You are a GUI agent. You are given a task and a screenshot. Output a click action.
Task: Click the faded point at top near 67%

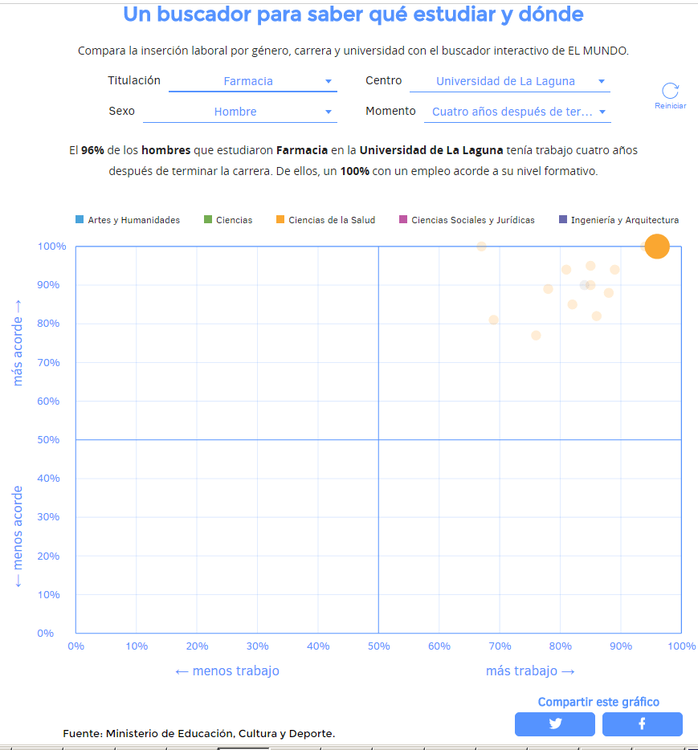click(x=481, y=247)
